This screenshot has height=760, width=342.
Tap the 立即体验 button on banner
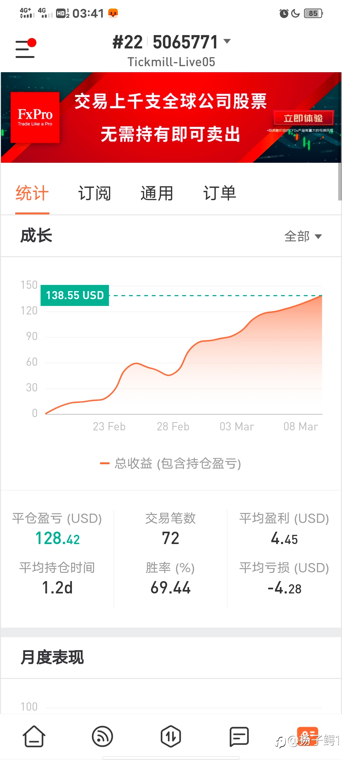[x=303, y=118]
